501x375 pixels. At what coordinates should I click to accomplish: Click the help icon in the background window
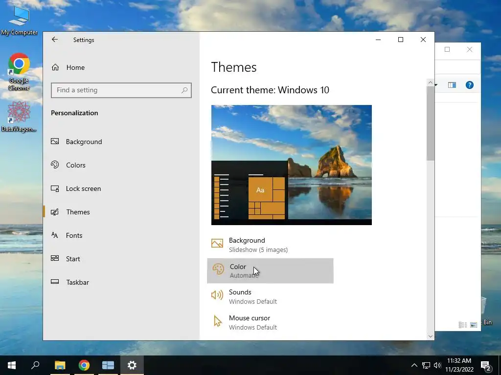(x=469, y=85)
